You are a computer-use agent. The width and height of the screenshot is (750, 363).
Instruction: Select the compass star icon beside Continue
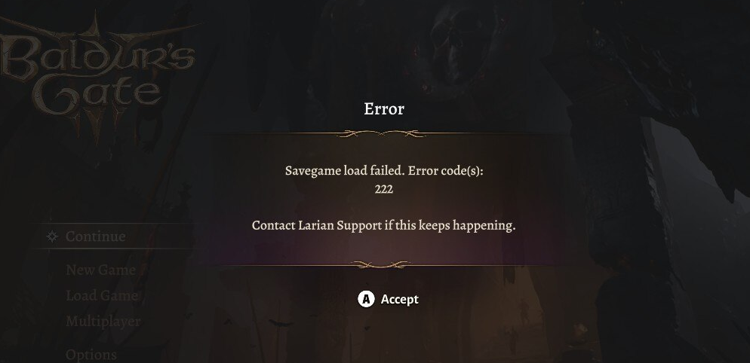click(x=52, y=236)
